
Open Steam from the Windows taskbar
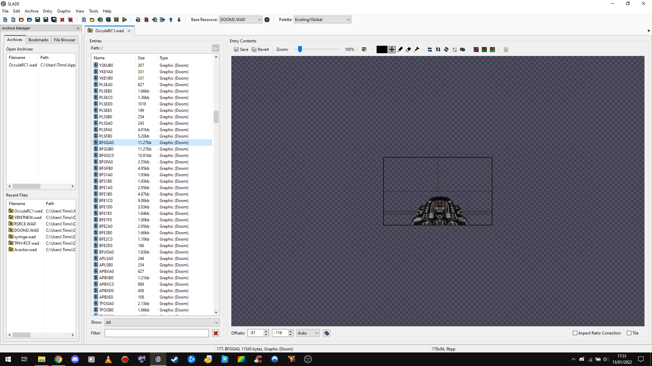point(175,359)
